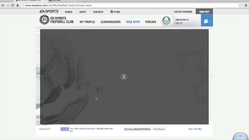Go to the Store link
Viewport: 249px width, 140px height.
(115, 12)
